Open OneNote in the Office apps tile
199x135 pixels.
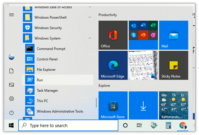153,35
